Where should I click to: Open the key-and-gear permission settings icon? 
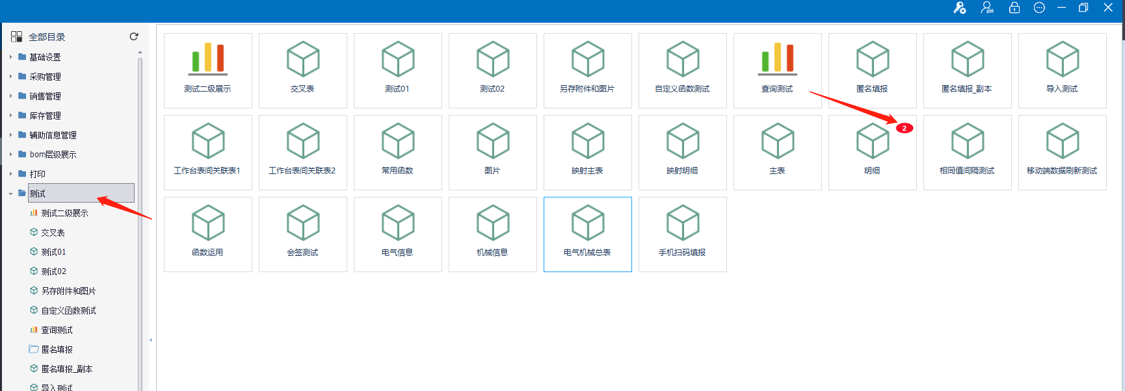pyautogui.click(x=960, y=8)
